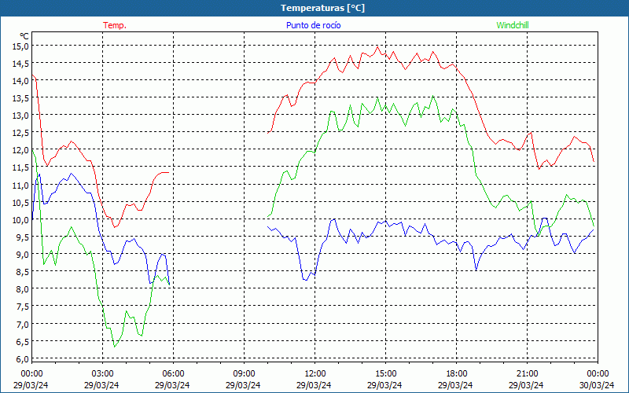The image size is (629, 393).
Task: Click the 10,5 y-axis value
Action: tap(22, 203)
